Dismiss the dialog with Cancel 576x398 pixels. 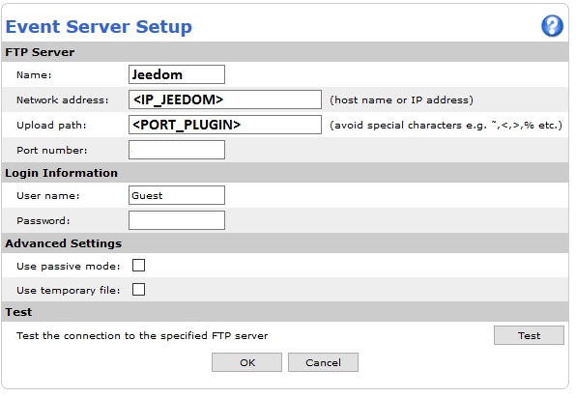323,362
